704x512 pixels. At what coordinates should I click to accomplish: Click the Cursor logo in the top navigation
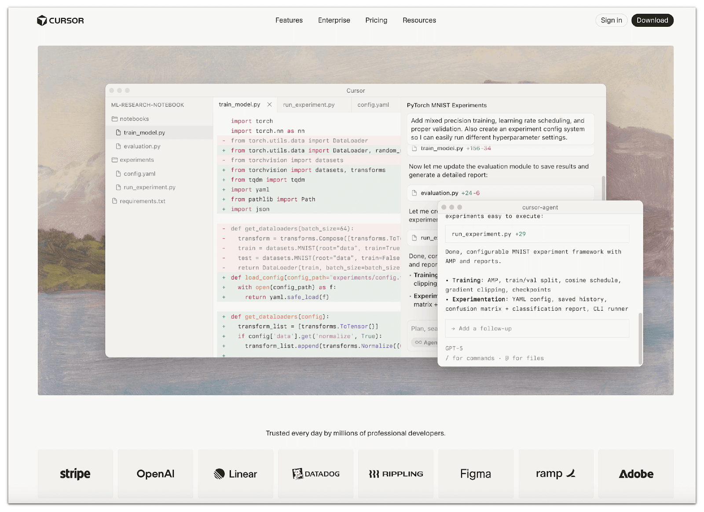(x=60, y=20)
